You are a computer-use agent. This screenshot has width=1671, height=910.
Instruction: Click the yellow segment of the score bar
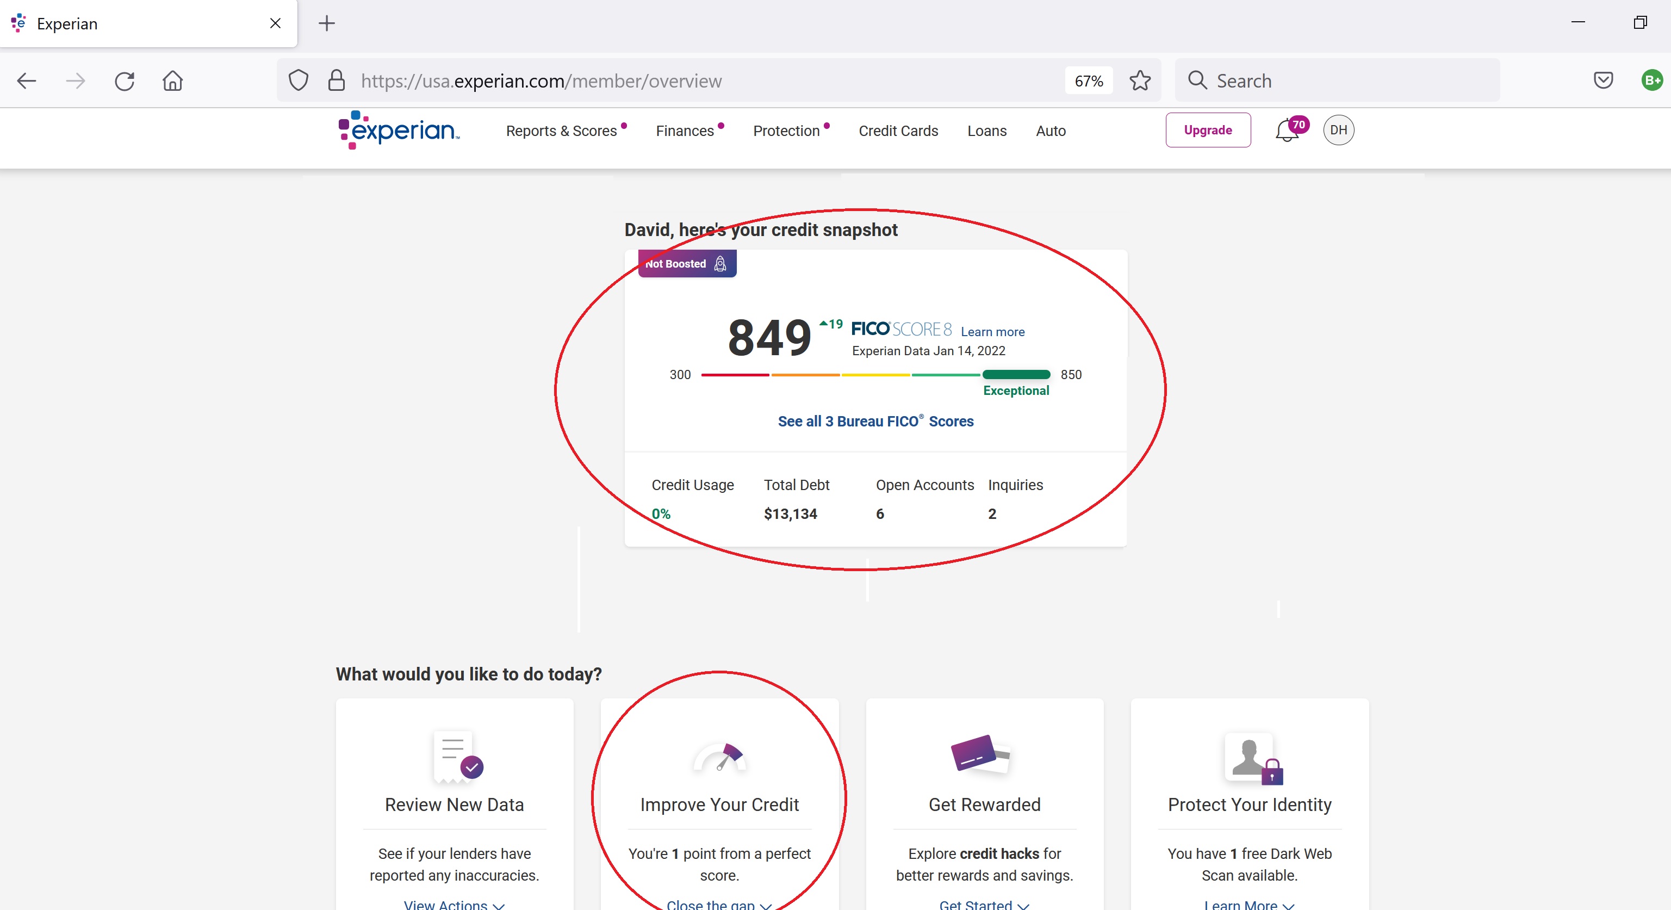point(875,375)
